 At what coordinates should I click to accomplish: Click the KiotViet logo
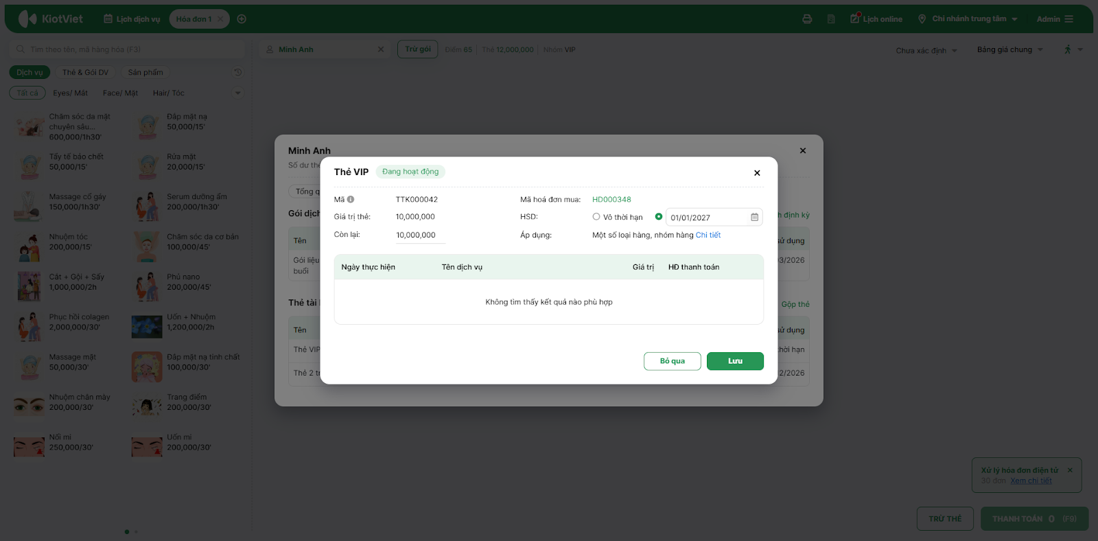(50, 19)
